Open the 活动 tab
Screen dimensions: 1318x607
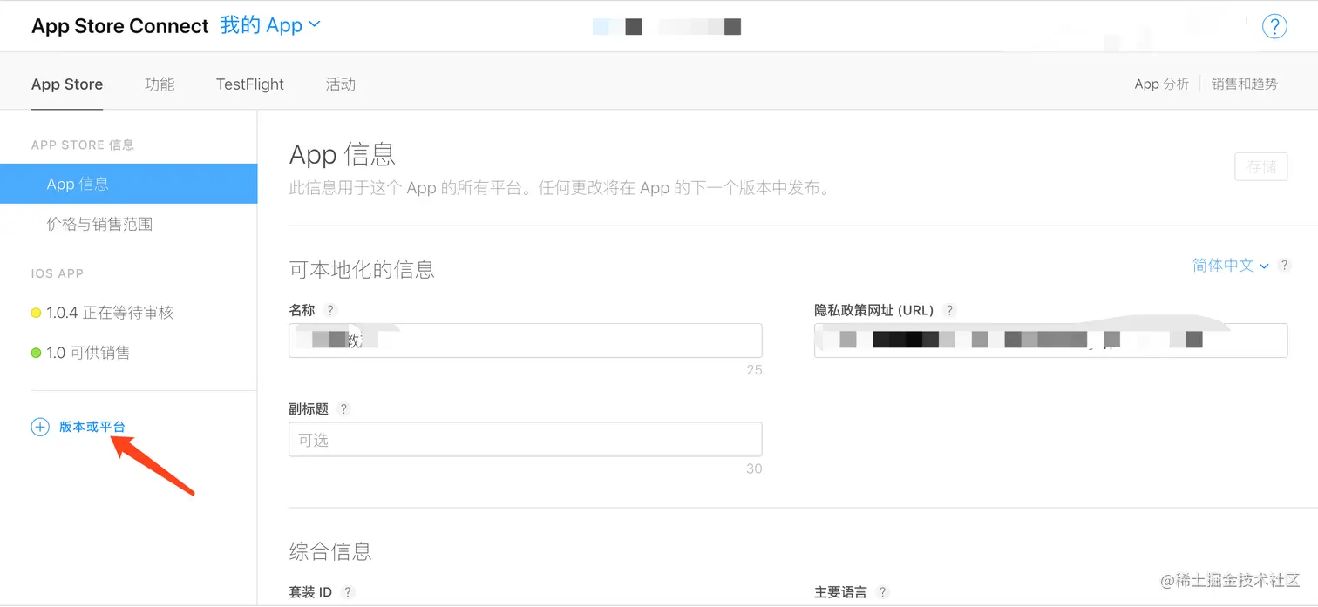click(340, 84)
